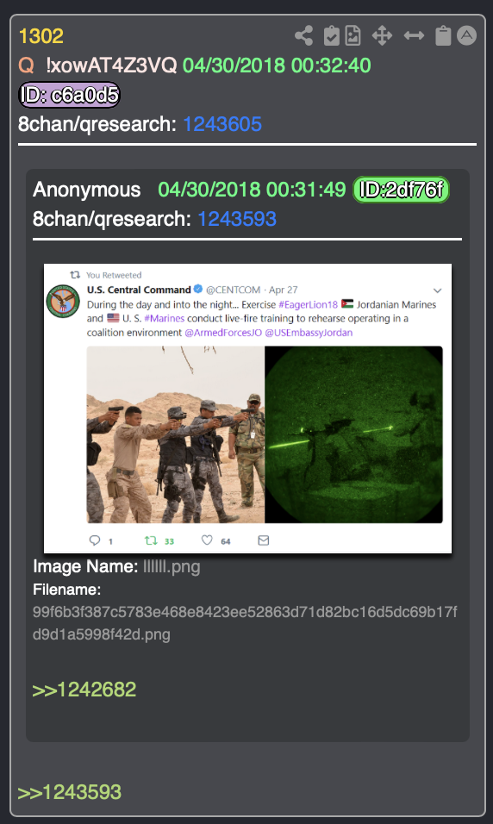
Task: Click the heart icon showing 64
Action: [x=207, y=540]
